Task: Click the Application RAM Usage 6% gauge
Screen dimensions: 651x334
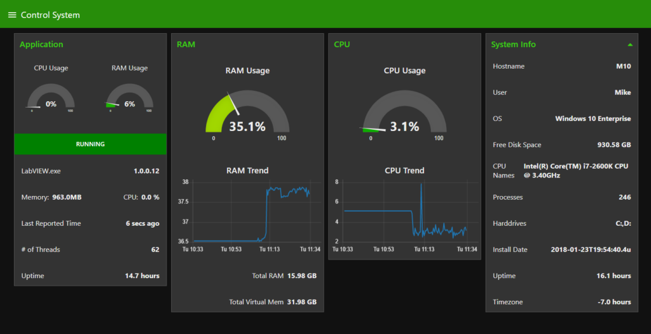Action: click(130, 97)
